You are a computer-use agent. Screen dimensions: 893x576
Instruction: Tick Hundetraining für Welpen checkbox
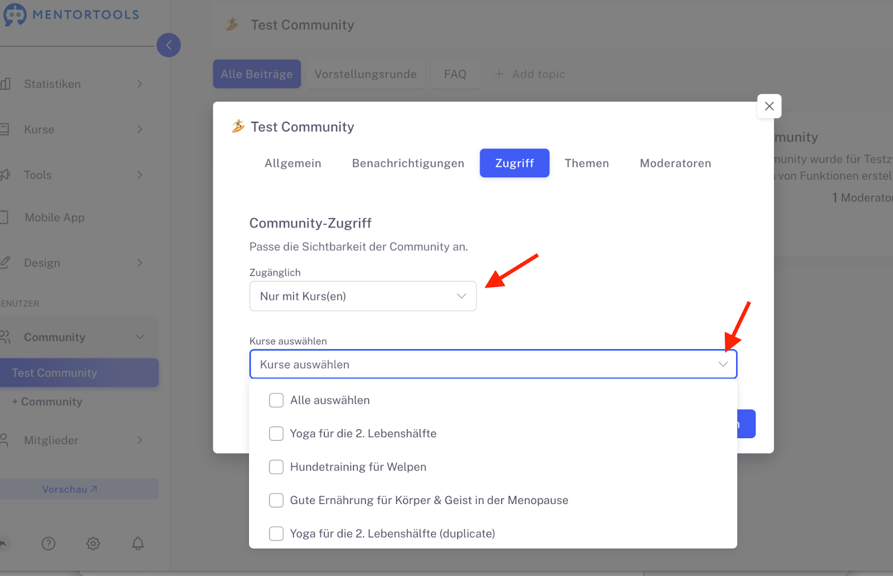[276, 467]
